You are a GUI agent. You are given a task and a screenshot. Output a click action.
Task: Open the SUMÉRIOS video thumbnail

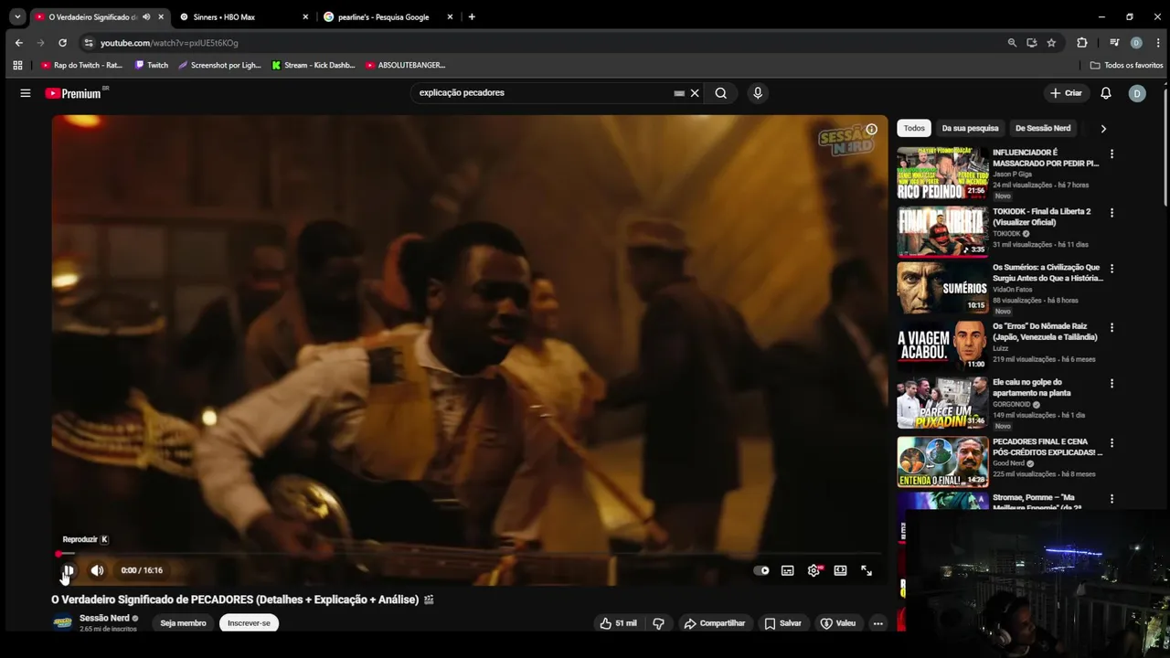[942, 288]
